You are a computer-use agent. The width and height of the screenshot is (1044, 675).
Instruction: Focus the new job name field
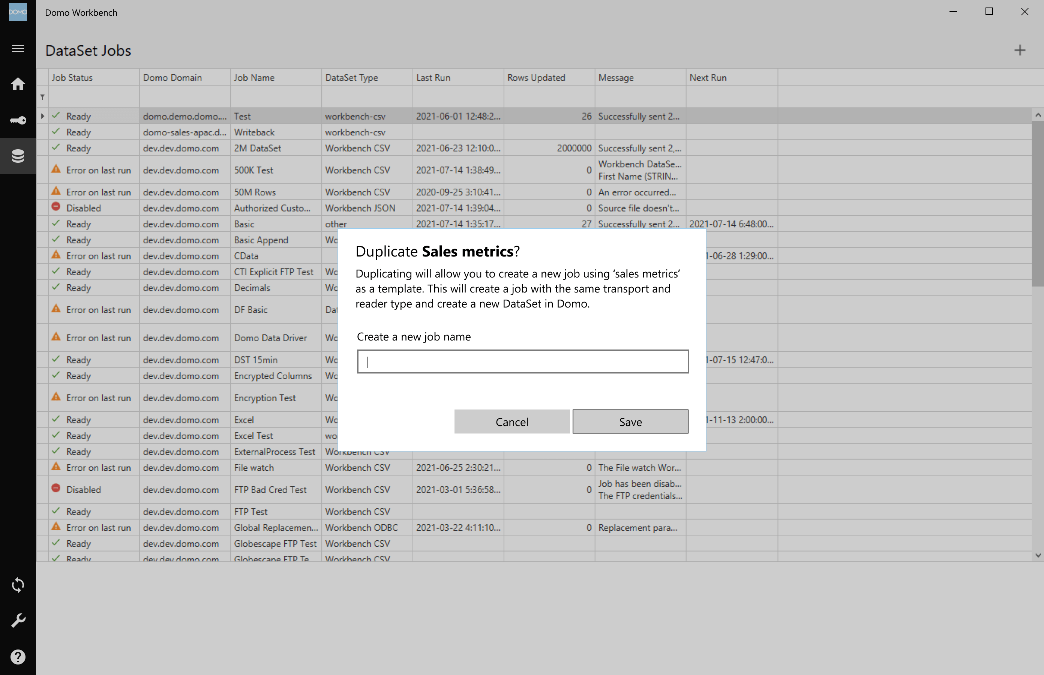pos(522,361)
